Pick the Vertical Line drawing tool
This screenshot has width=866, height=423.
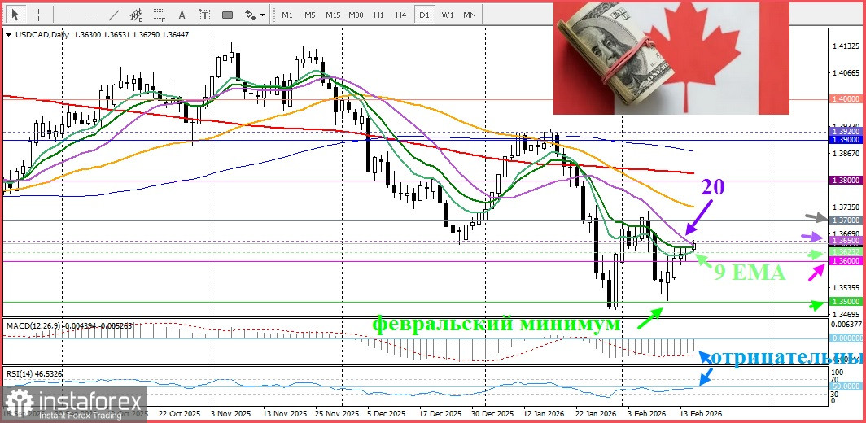click(68, 15)
